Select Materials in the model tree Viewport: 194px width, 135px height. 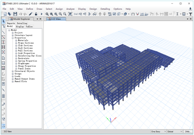tap(23, 40)
